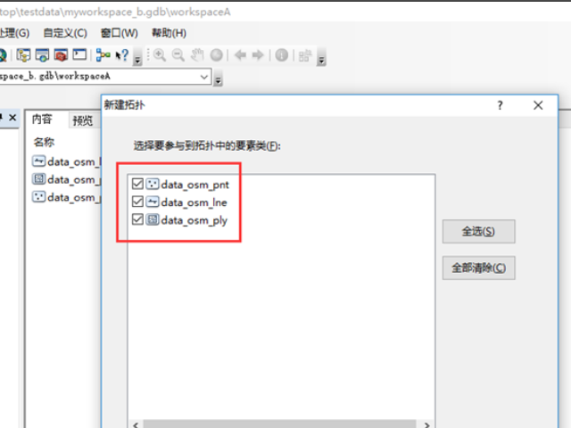Click the horizontal scrollbar thumb in the feature list
Screen dimensions: 571x428
279,424
